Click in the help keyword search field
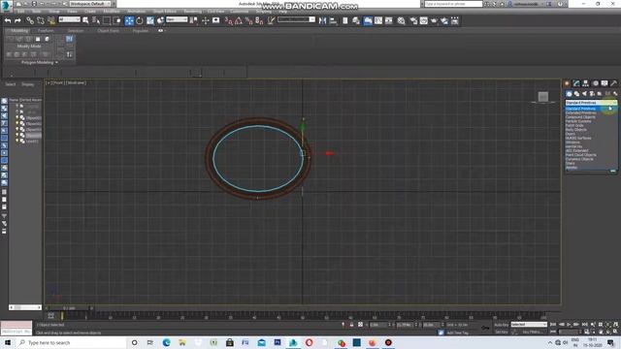This screenshot has width=621, height=349. (453, 4)
